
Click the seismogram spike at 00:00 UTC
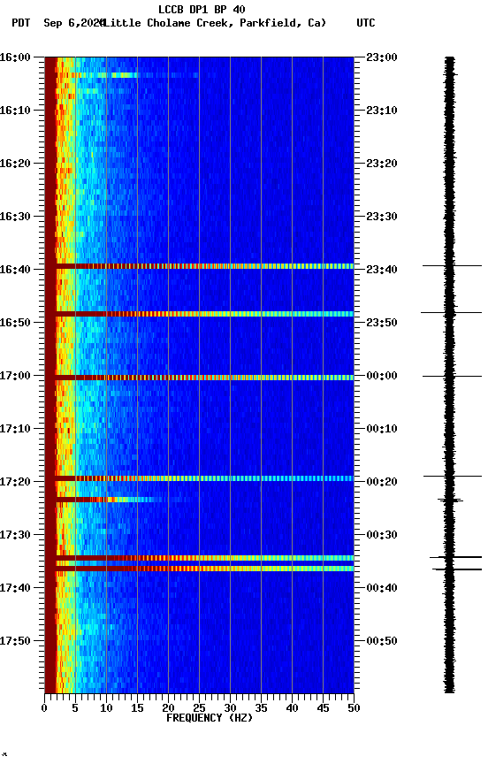click(x=452, y=376)
